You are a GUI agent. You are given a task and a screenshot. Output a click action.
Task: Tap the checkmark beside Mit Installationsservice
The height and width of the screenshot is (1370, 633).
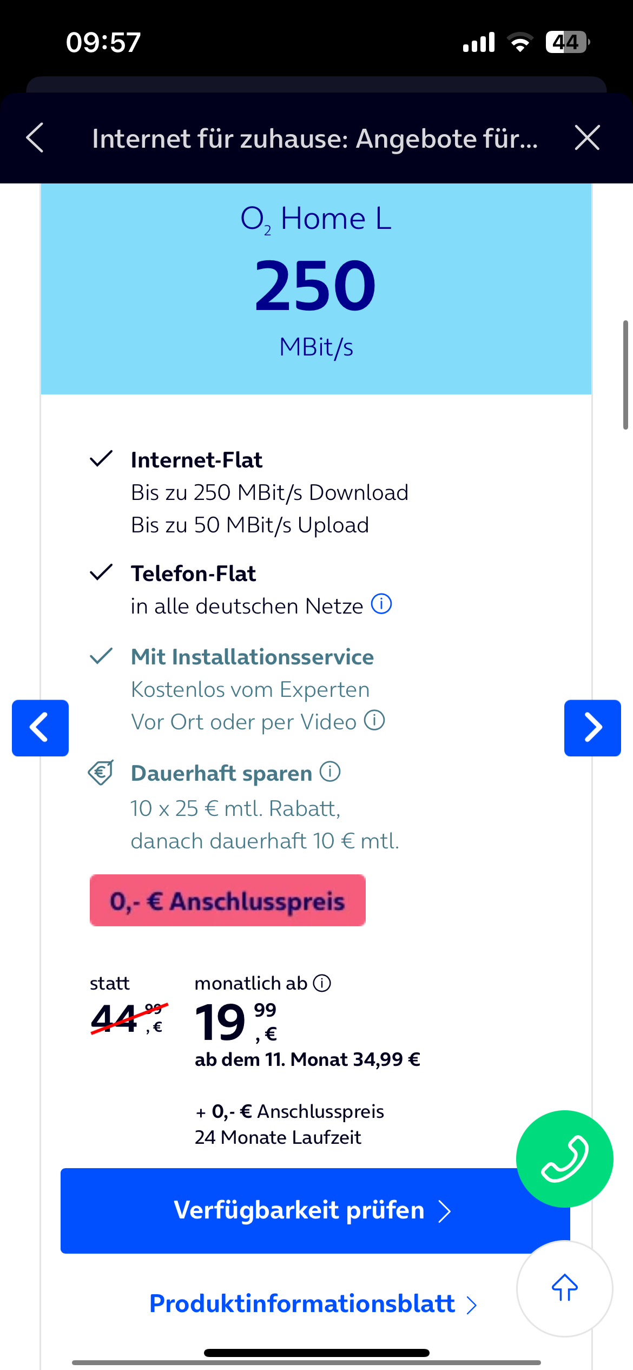tap(101, 656)
